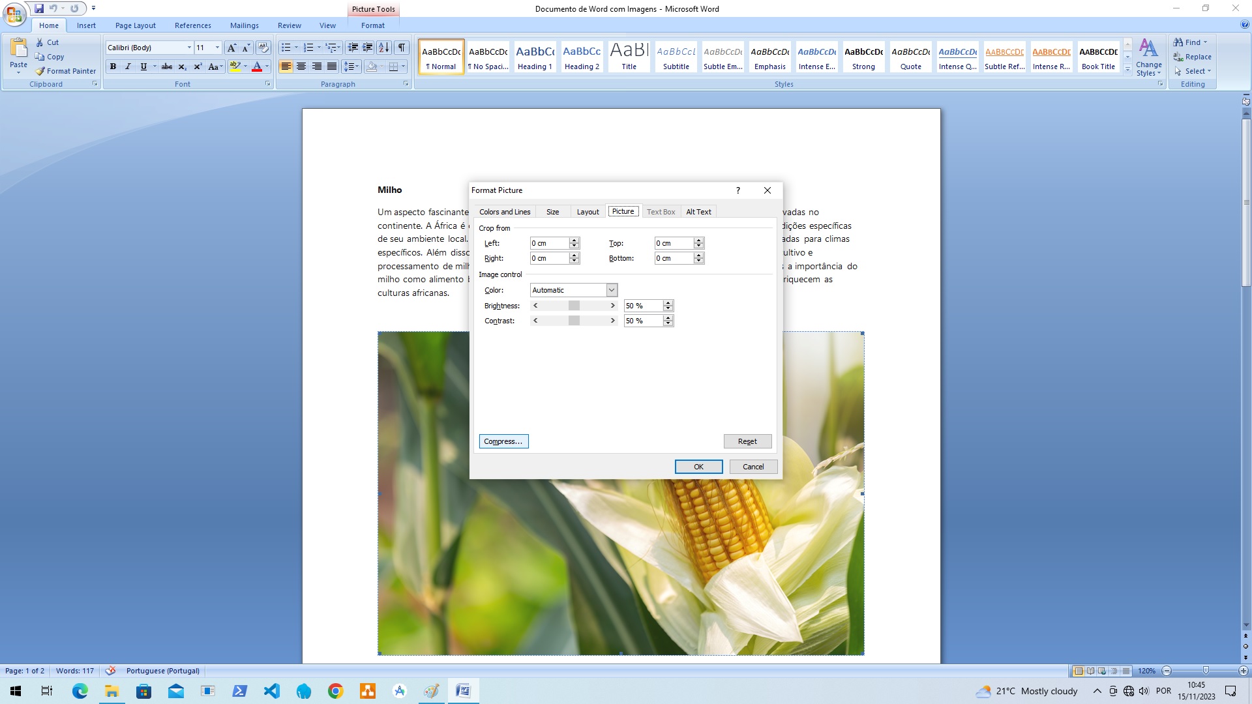Save the document from Quick Access
1252x704 pixels.
(39, 8)
